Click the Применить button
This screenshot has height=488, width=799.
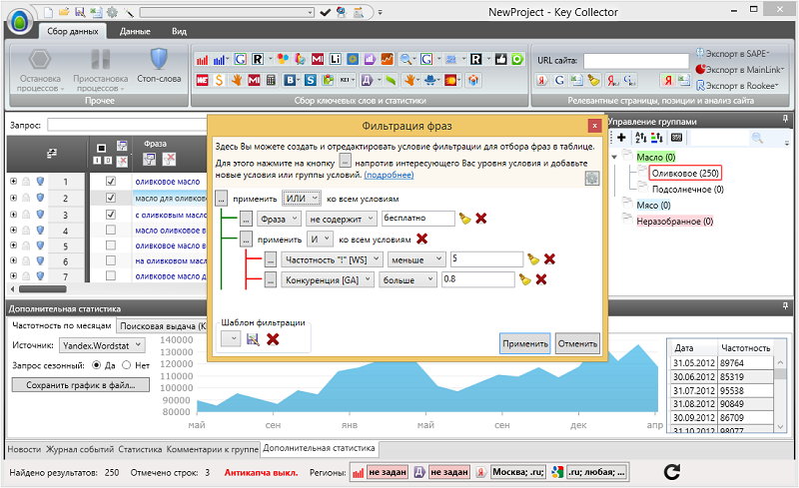pos(524,343)
